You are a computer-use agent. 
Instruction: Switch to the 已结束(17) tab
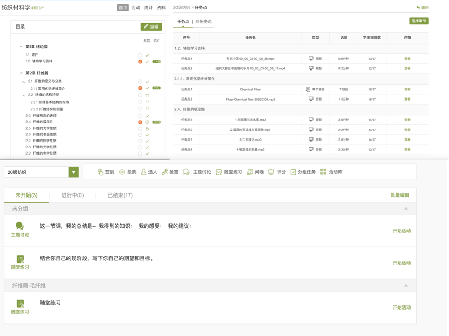(x=120, y=195)
